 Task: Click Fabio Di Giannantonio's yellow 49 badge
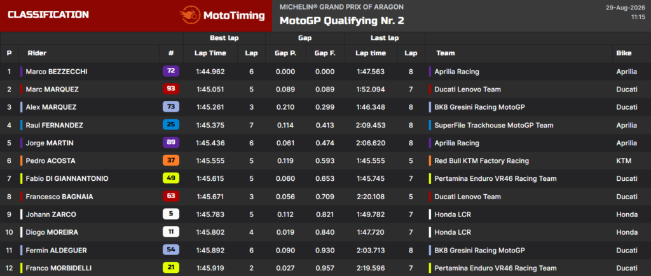[x=171, y=178]
